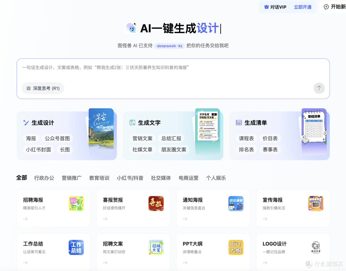Click the AI mascot logo beside the title
Screen dimensions: 346x271
click(x=131, y=28)
